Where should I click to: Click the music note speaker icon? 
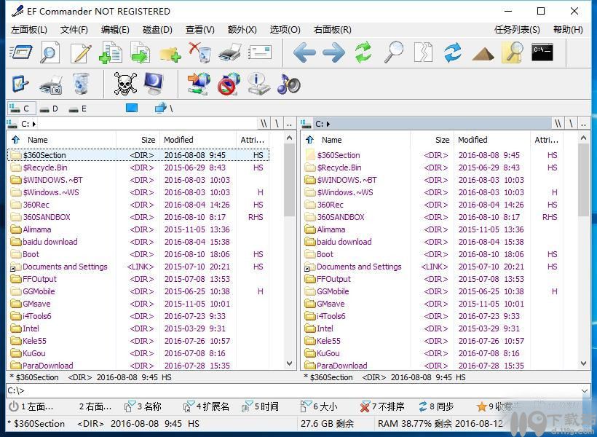click(x=288, y=84)
